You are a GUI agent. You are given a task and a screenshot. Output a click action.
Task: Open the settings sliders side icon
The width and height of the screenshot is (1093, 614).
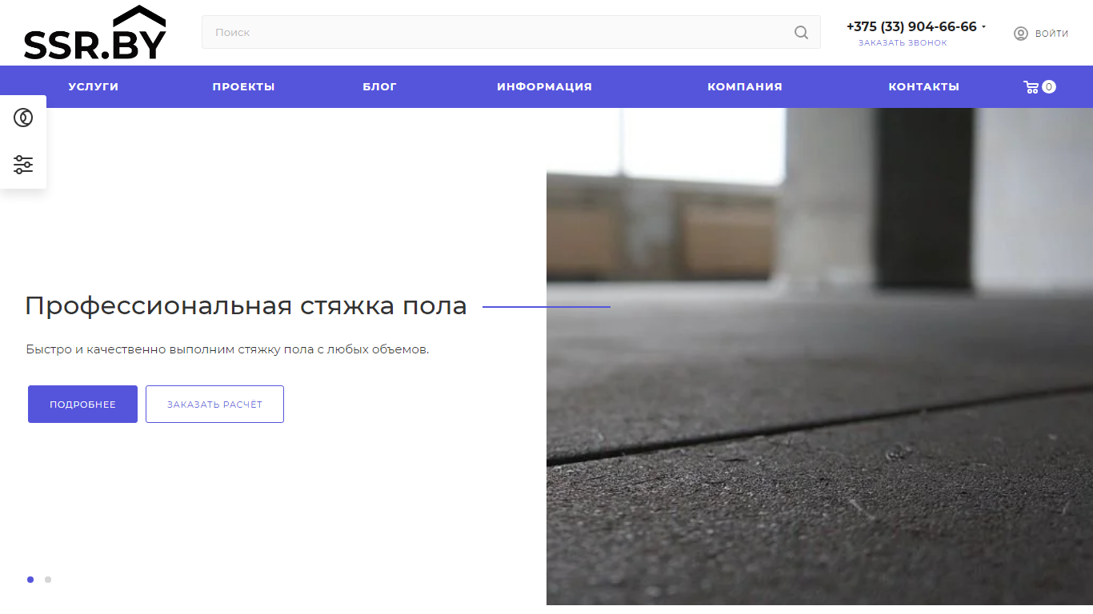tap(23, 165)
